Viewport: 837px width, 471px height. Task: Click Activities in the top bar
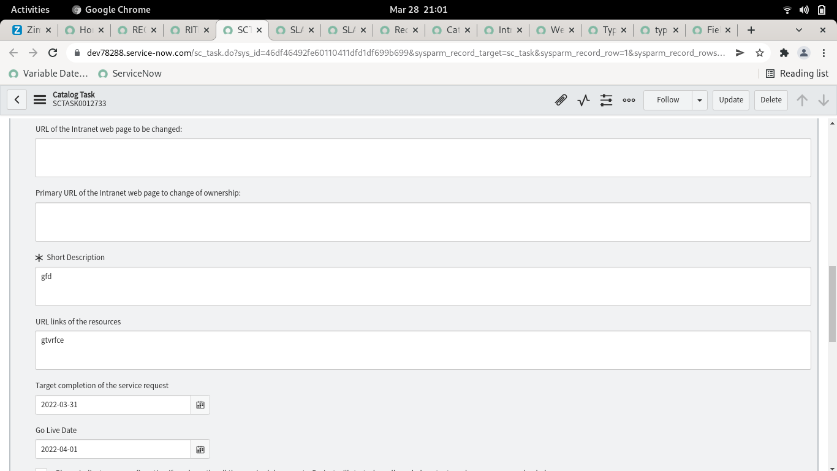(30, 9)
